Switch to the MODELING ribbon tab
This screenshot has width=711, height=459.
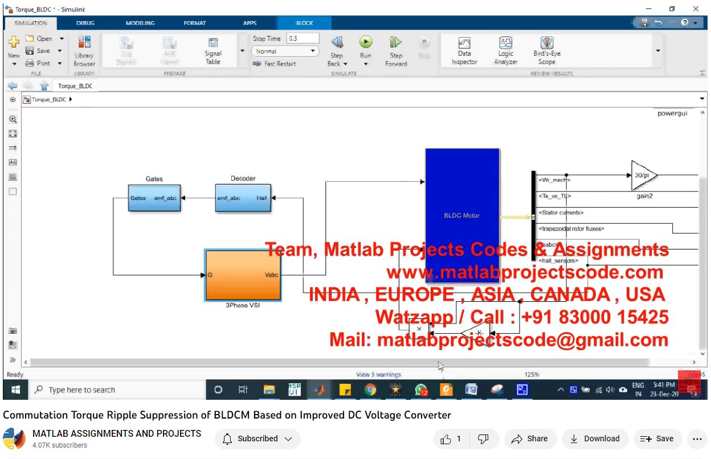140,23
